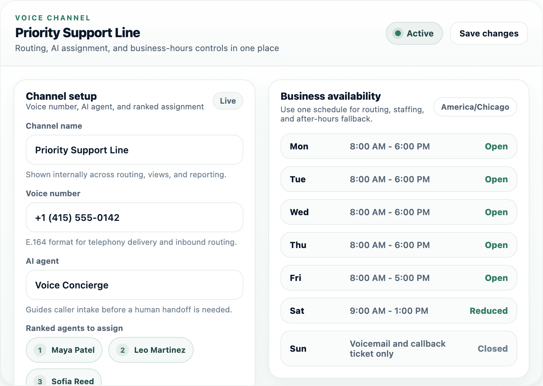Click the Voice number field

[134, 217]
